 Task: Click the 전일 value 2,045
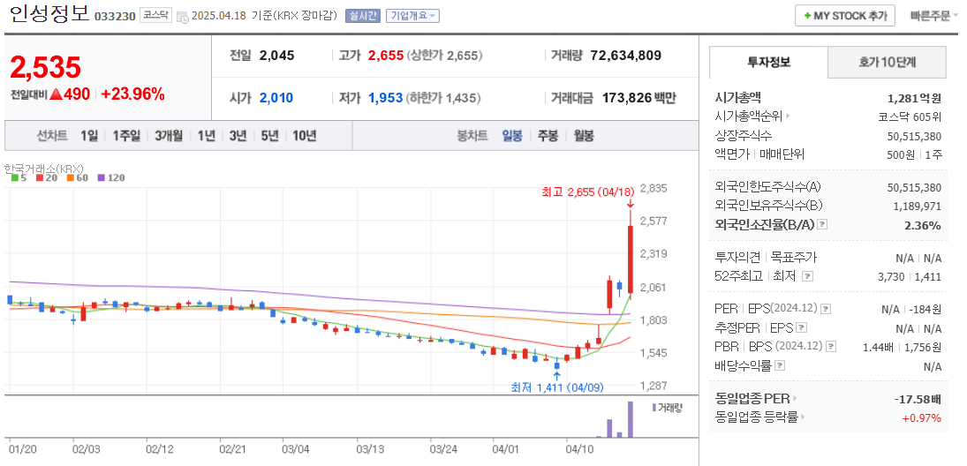point(277,56)
